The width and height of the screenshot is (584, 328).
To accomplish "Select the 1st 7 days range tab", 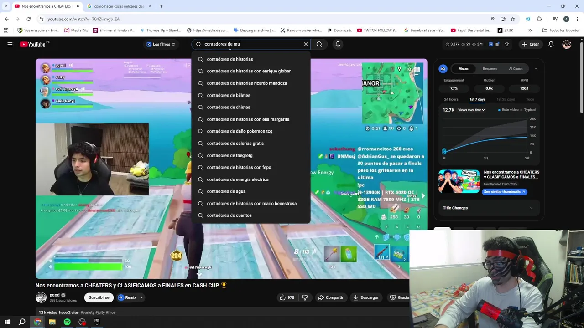I will click(x=478, y=99).
